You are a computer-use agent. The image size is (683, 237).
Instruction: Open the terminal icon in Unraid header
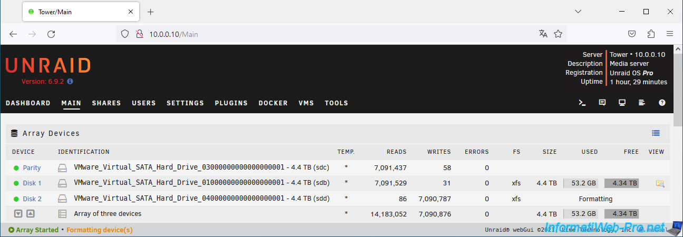click(x=582, y=103)
